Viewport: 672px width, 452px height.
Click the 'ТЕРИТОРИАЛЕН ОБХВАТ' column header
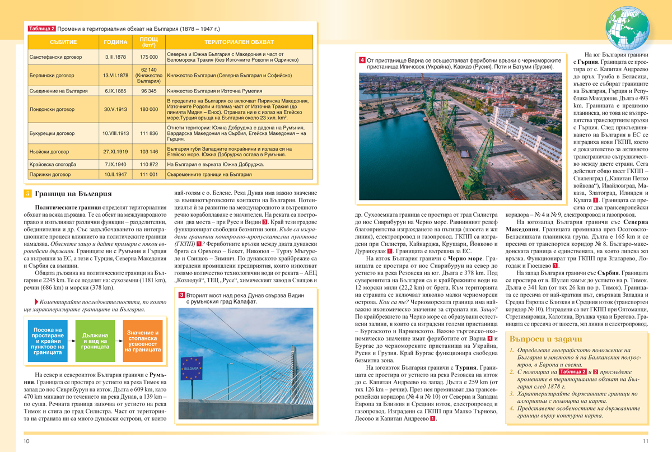click(x=239, y=43)
